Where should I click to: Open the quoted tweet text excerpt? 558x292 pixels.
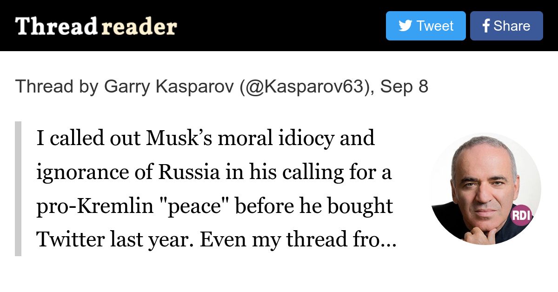point(216,189)
